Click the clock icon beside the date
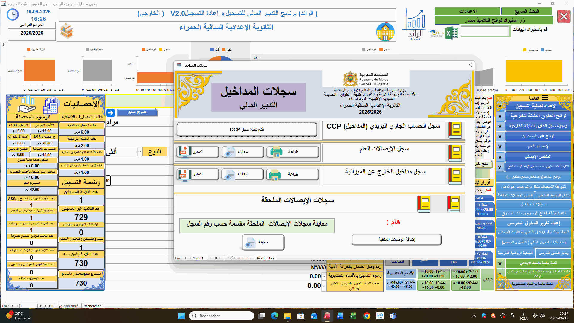This screenshot has height=323, width=574. tap(13, 15)
